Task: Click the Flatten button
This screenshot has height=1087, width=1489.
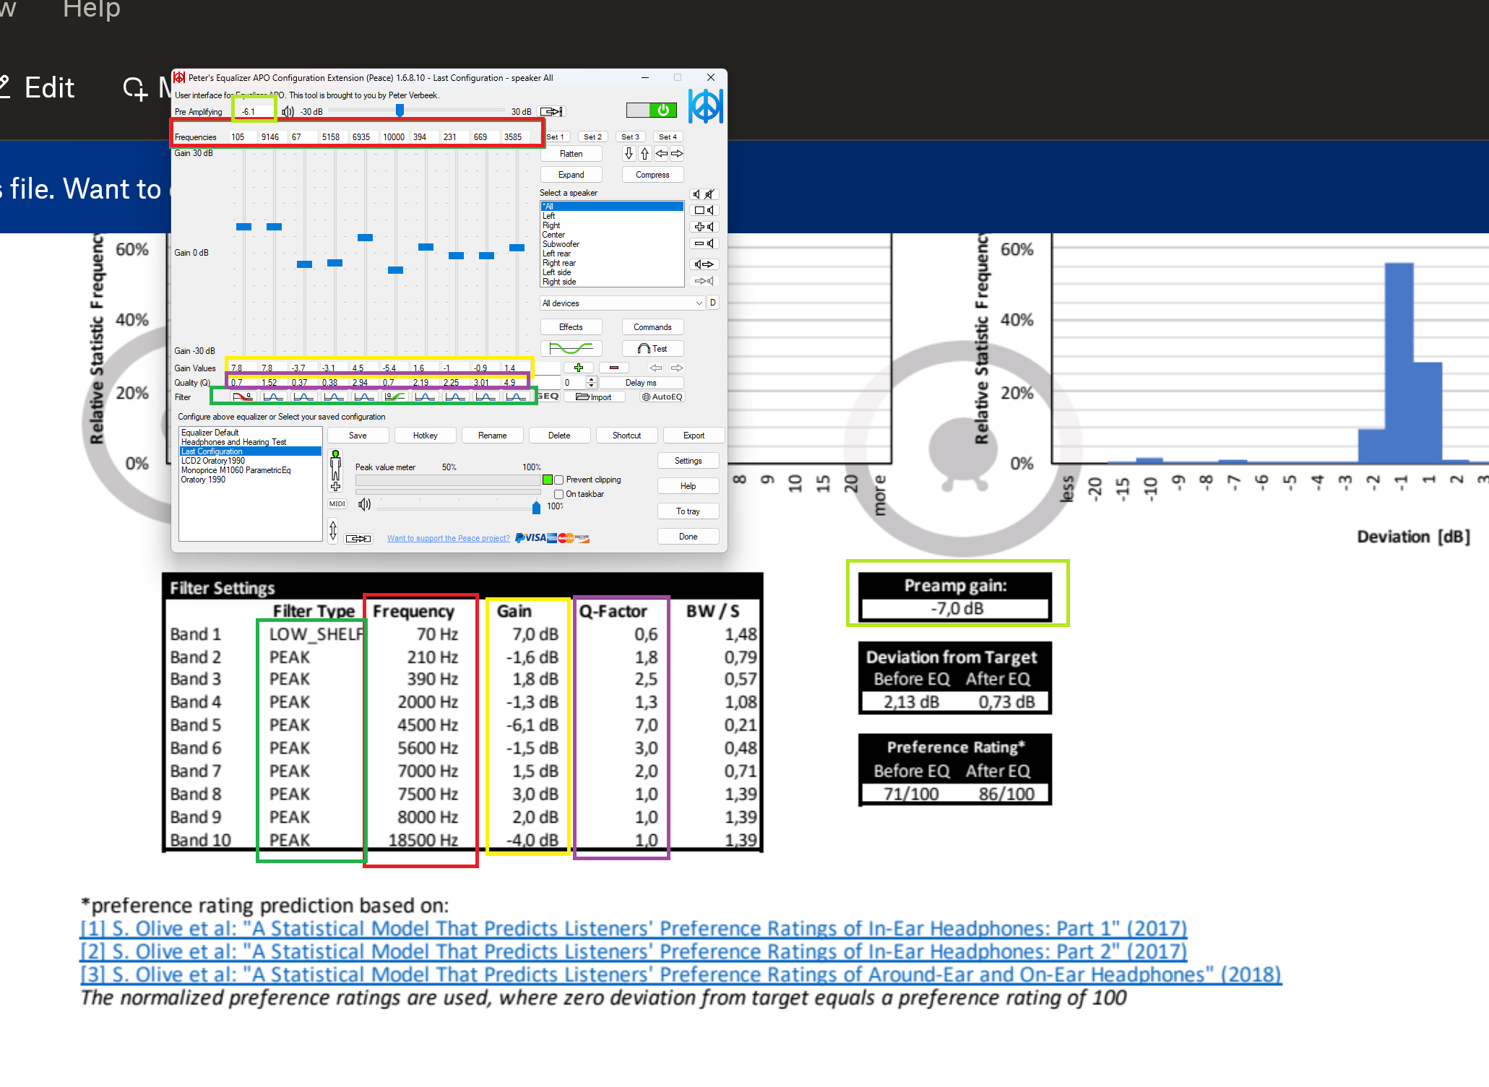Action: [x=571, y=154]
